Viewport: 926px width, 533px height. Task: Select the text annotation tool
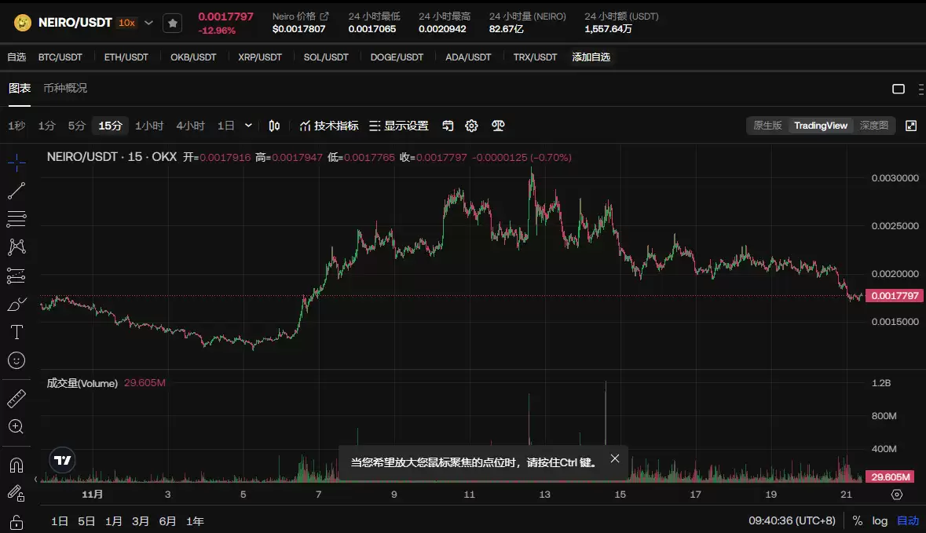pyautogui.click(x=16, y=332)
